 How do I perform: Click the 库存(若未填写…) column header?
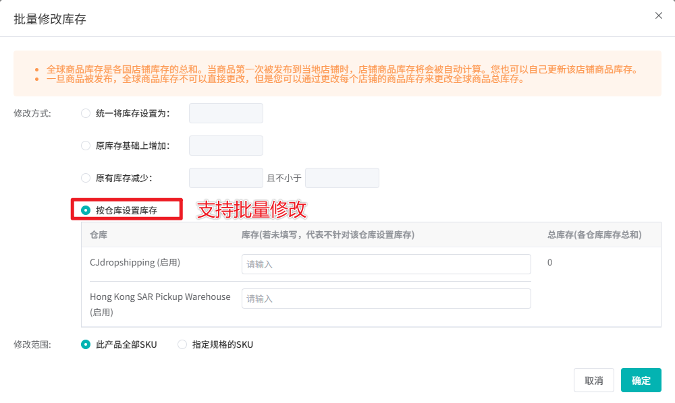point(327,235)
